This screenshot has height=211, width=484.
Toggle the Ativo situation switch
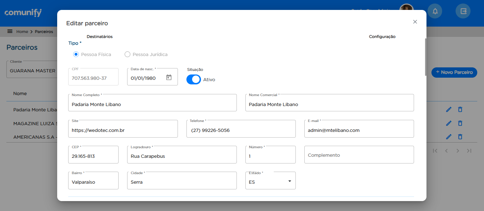point(194,80)
